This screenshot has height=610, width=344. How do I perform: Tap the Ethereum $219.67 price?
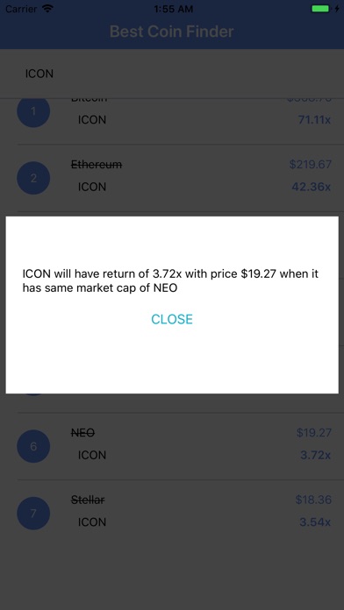pyautogui.click(x=310, y=165)
